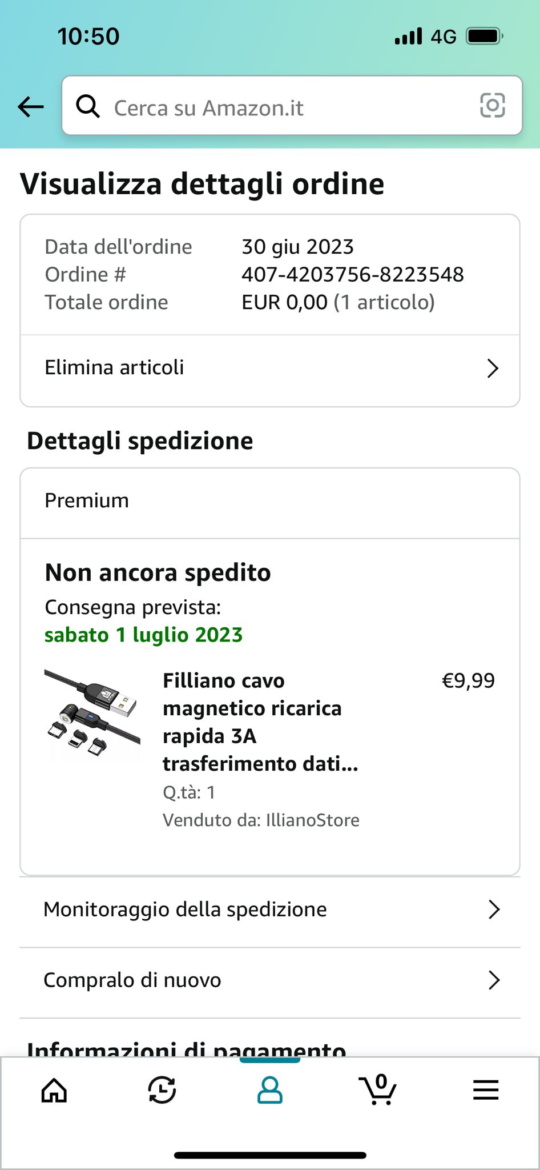
Task: Tap the Venduto da IllianoStore text
Action: (x=261, y=820)
